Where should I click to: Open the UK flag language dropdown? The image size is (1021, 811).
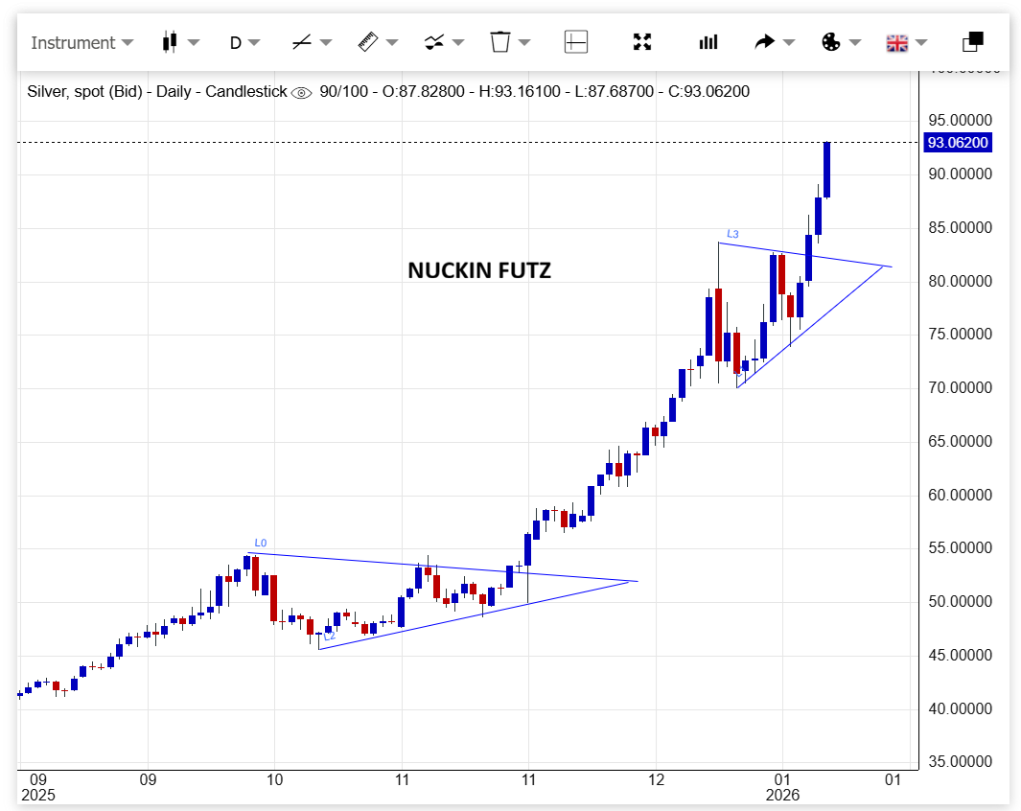[906, 42]
